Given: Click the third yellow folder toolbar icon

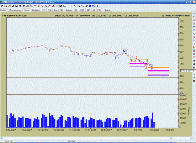Looking at the screenshot, I should click(9, 6).
